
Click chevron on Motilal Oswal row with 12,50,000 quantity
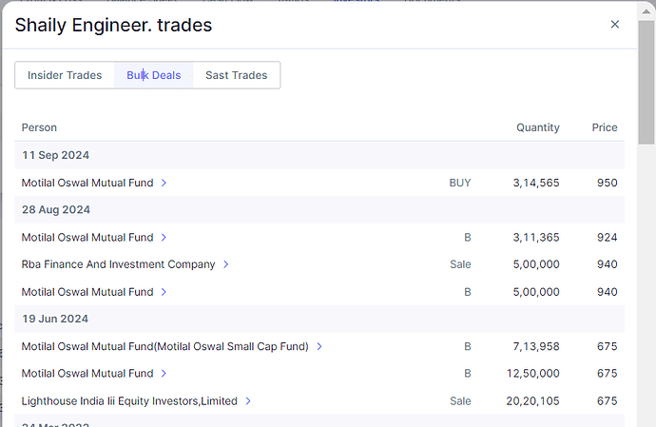164,374
